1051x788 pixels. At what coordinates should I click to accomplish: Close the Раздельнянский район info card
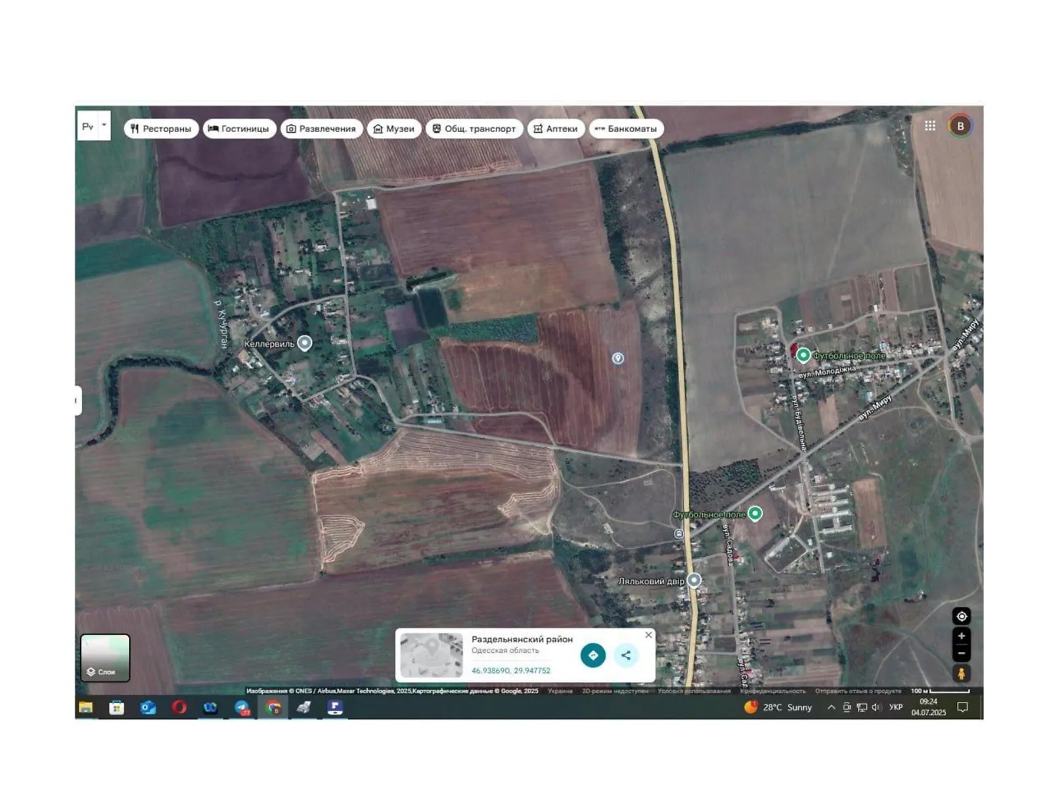[648, 635]
